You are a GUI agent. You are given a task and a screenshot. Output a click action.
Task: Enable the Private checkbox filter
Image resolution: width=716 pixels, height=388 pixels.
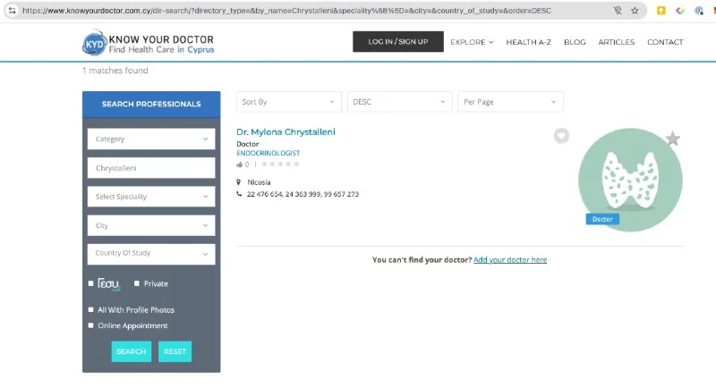[x=137, y=283]
